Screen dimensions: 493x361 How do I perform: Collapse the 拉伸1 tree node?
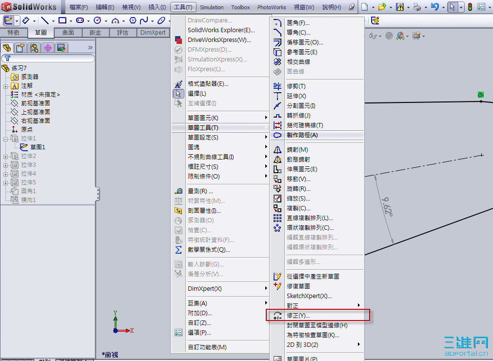[x=6, y=139]
